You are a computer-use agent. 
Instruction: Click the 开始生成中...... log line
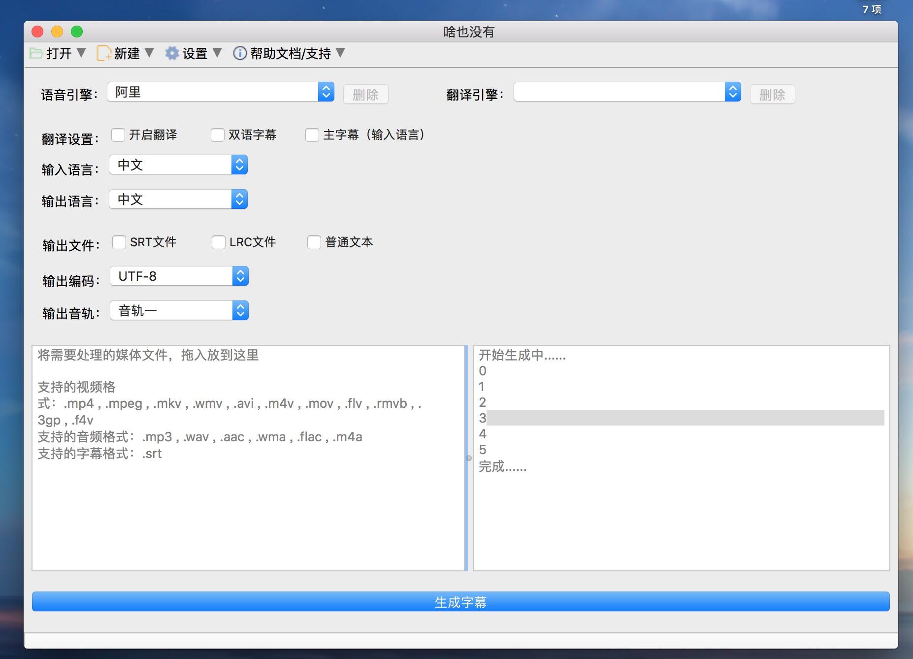(522, 355)
